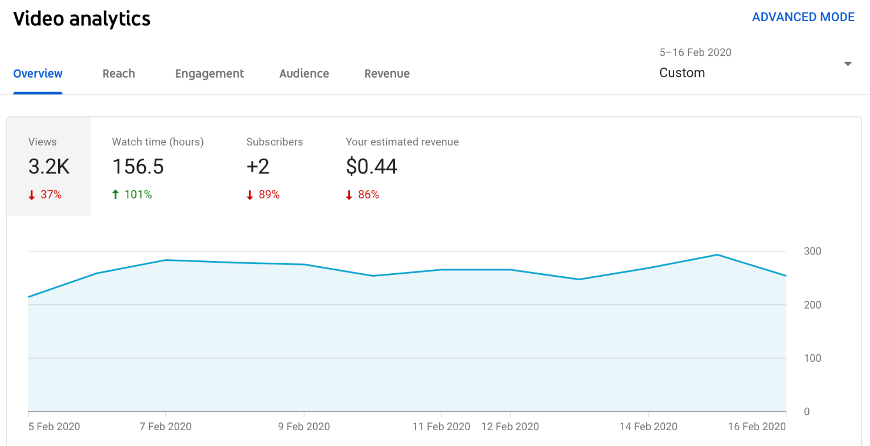Click the 14 Feb 2020 axis label
Viewport: 870px width, 446px height.
coord(648,427)
